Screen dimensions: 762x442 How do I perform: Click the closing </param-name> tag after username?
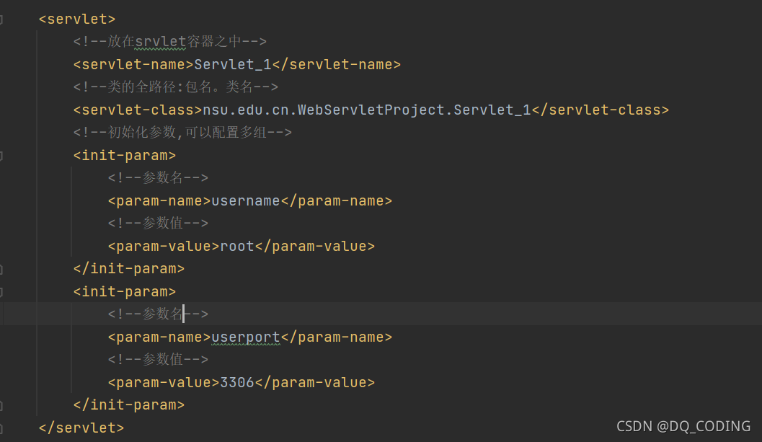[336, 200]
